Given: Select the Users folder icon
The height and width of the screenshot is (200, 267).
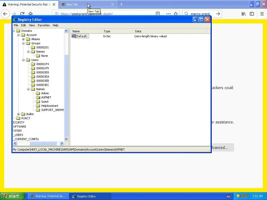Looking at the screenshot, I should tap(28, 60).
